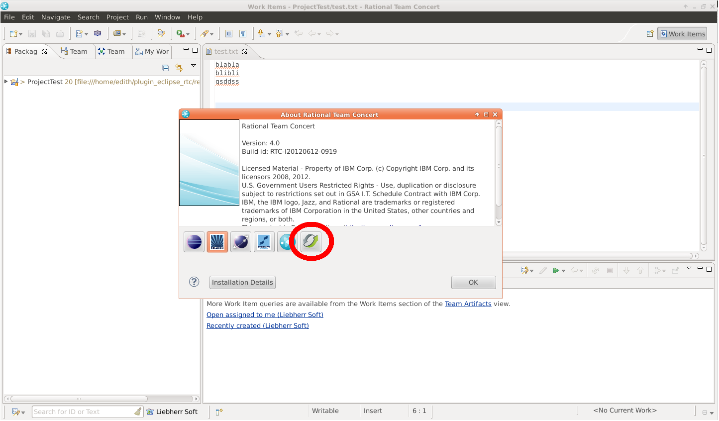Close the test.txt editor tab X

pos(244,51)
